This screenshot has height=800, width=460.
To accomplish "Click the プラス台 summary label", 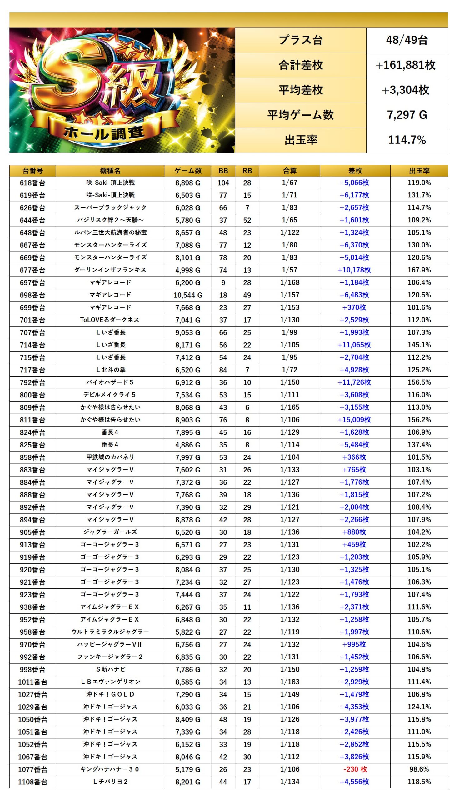I will point(300,40).
